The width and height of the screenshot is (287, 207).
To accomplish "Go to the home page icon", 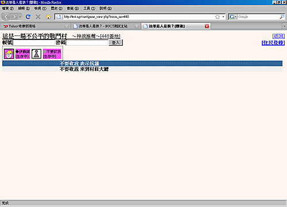I will (48, 17).
